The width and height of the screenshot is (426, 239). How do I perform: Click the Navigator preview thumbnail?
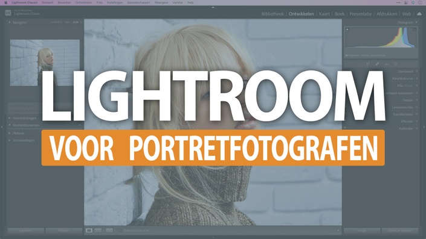click(x=45, y=63)
